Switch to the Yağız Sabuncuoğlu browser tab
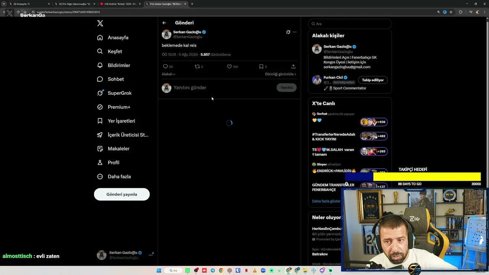This screenshot has height=275, width=489. (74, 4)
